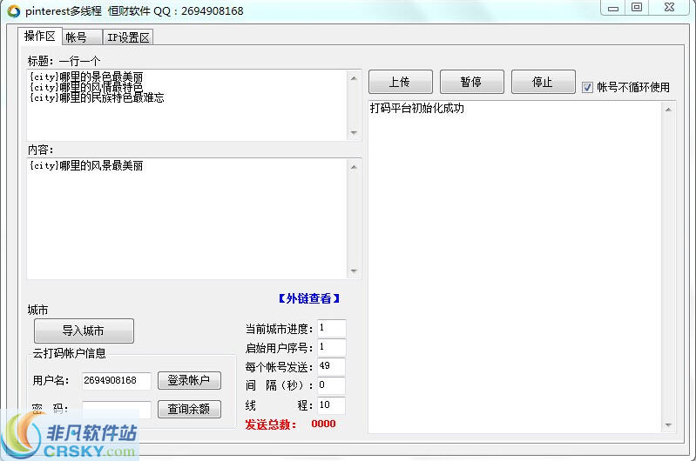
Task: Close the pinterest多线程 window
Action: [670, 8]
